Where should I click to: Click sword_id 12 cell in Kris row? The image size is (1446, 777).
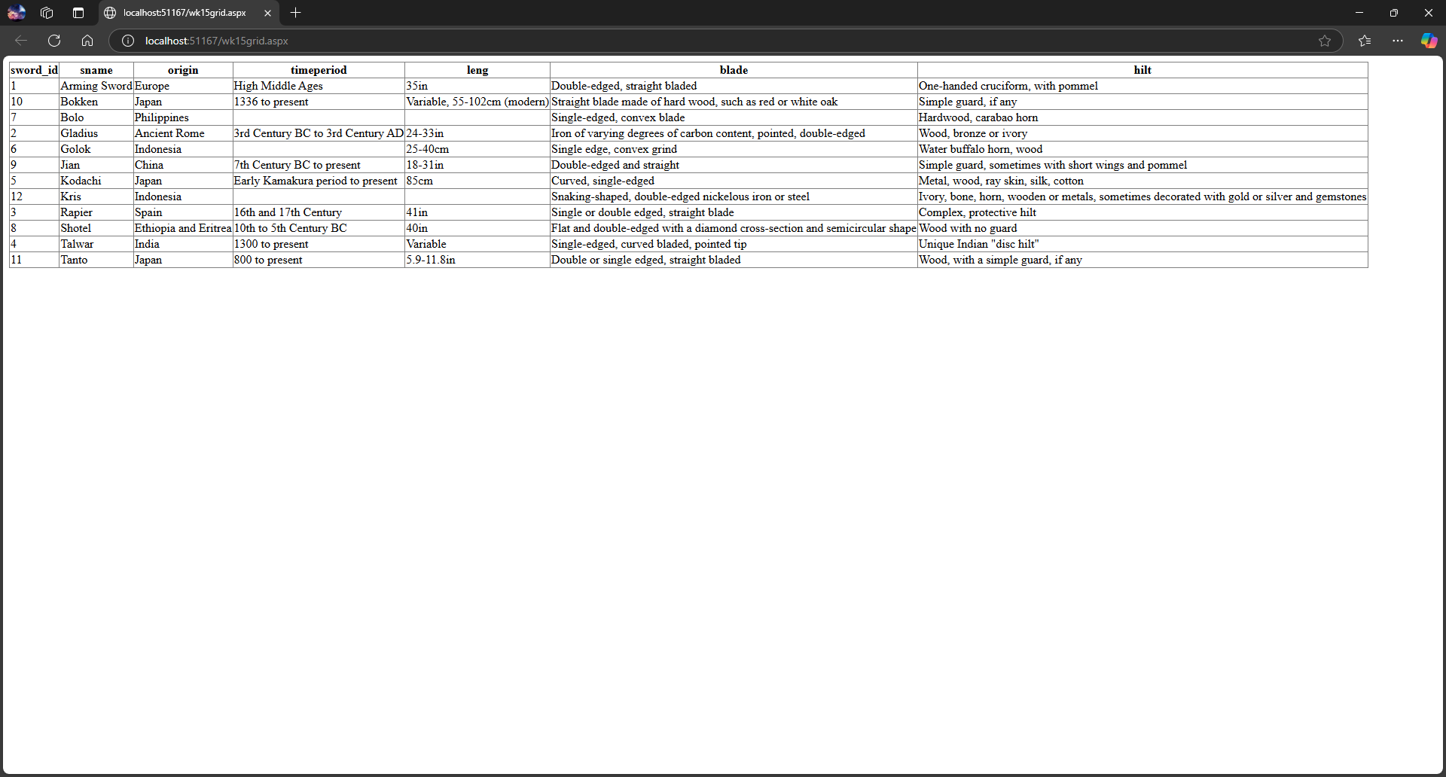click(34, 197)
